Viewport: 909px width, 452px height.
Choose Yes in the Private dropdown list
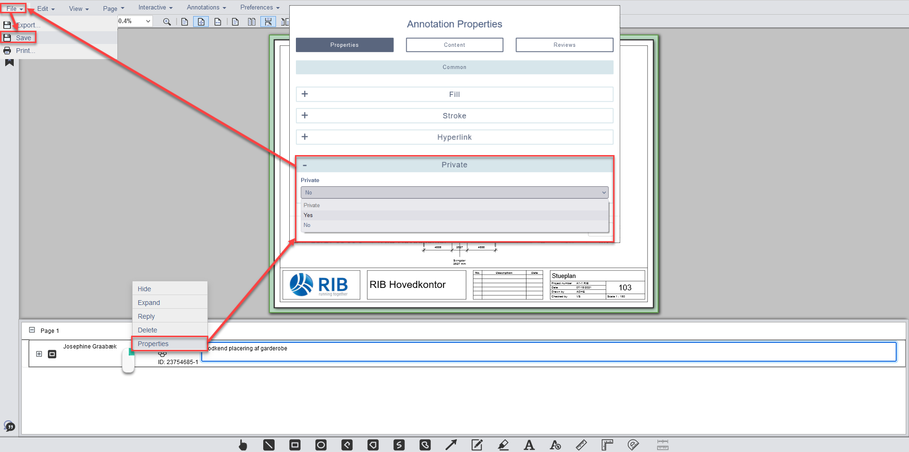(308, 215)
